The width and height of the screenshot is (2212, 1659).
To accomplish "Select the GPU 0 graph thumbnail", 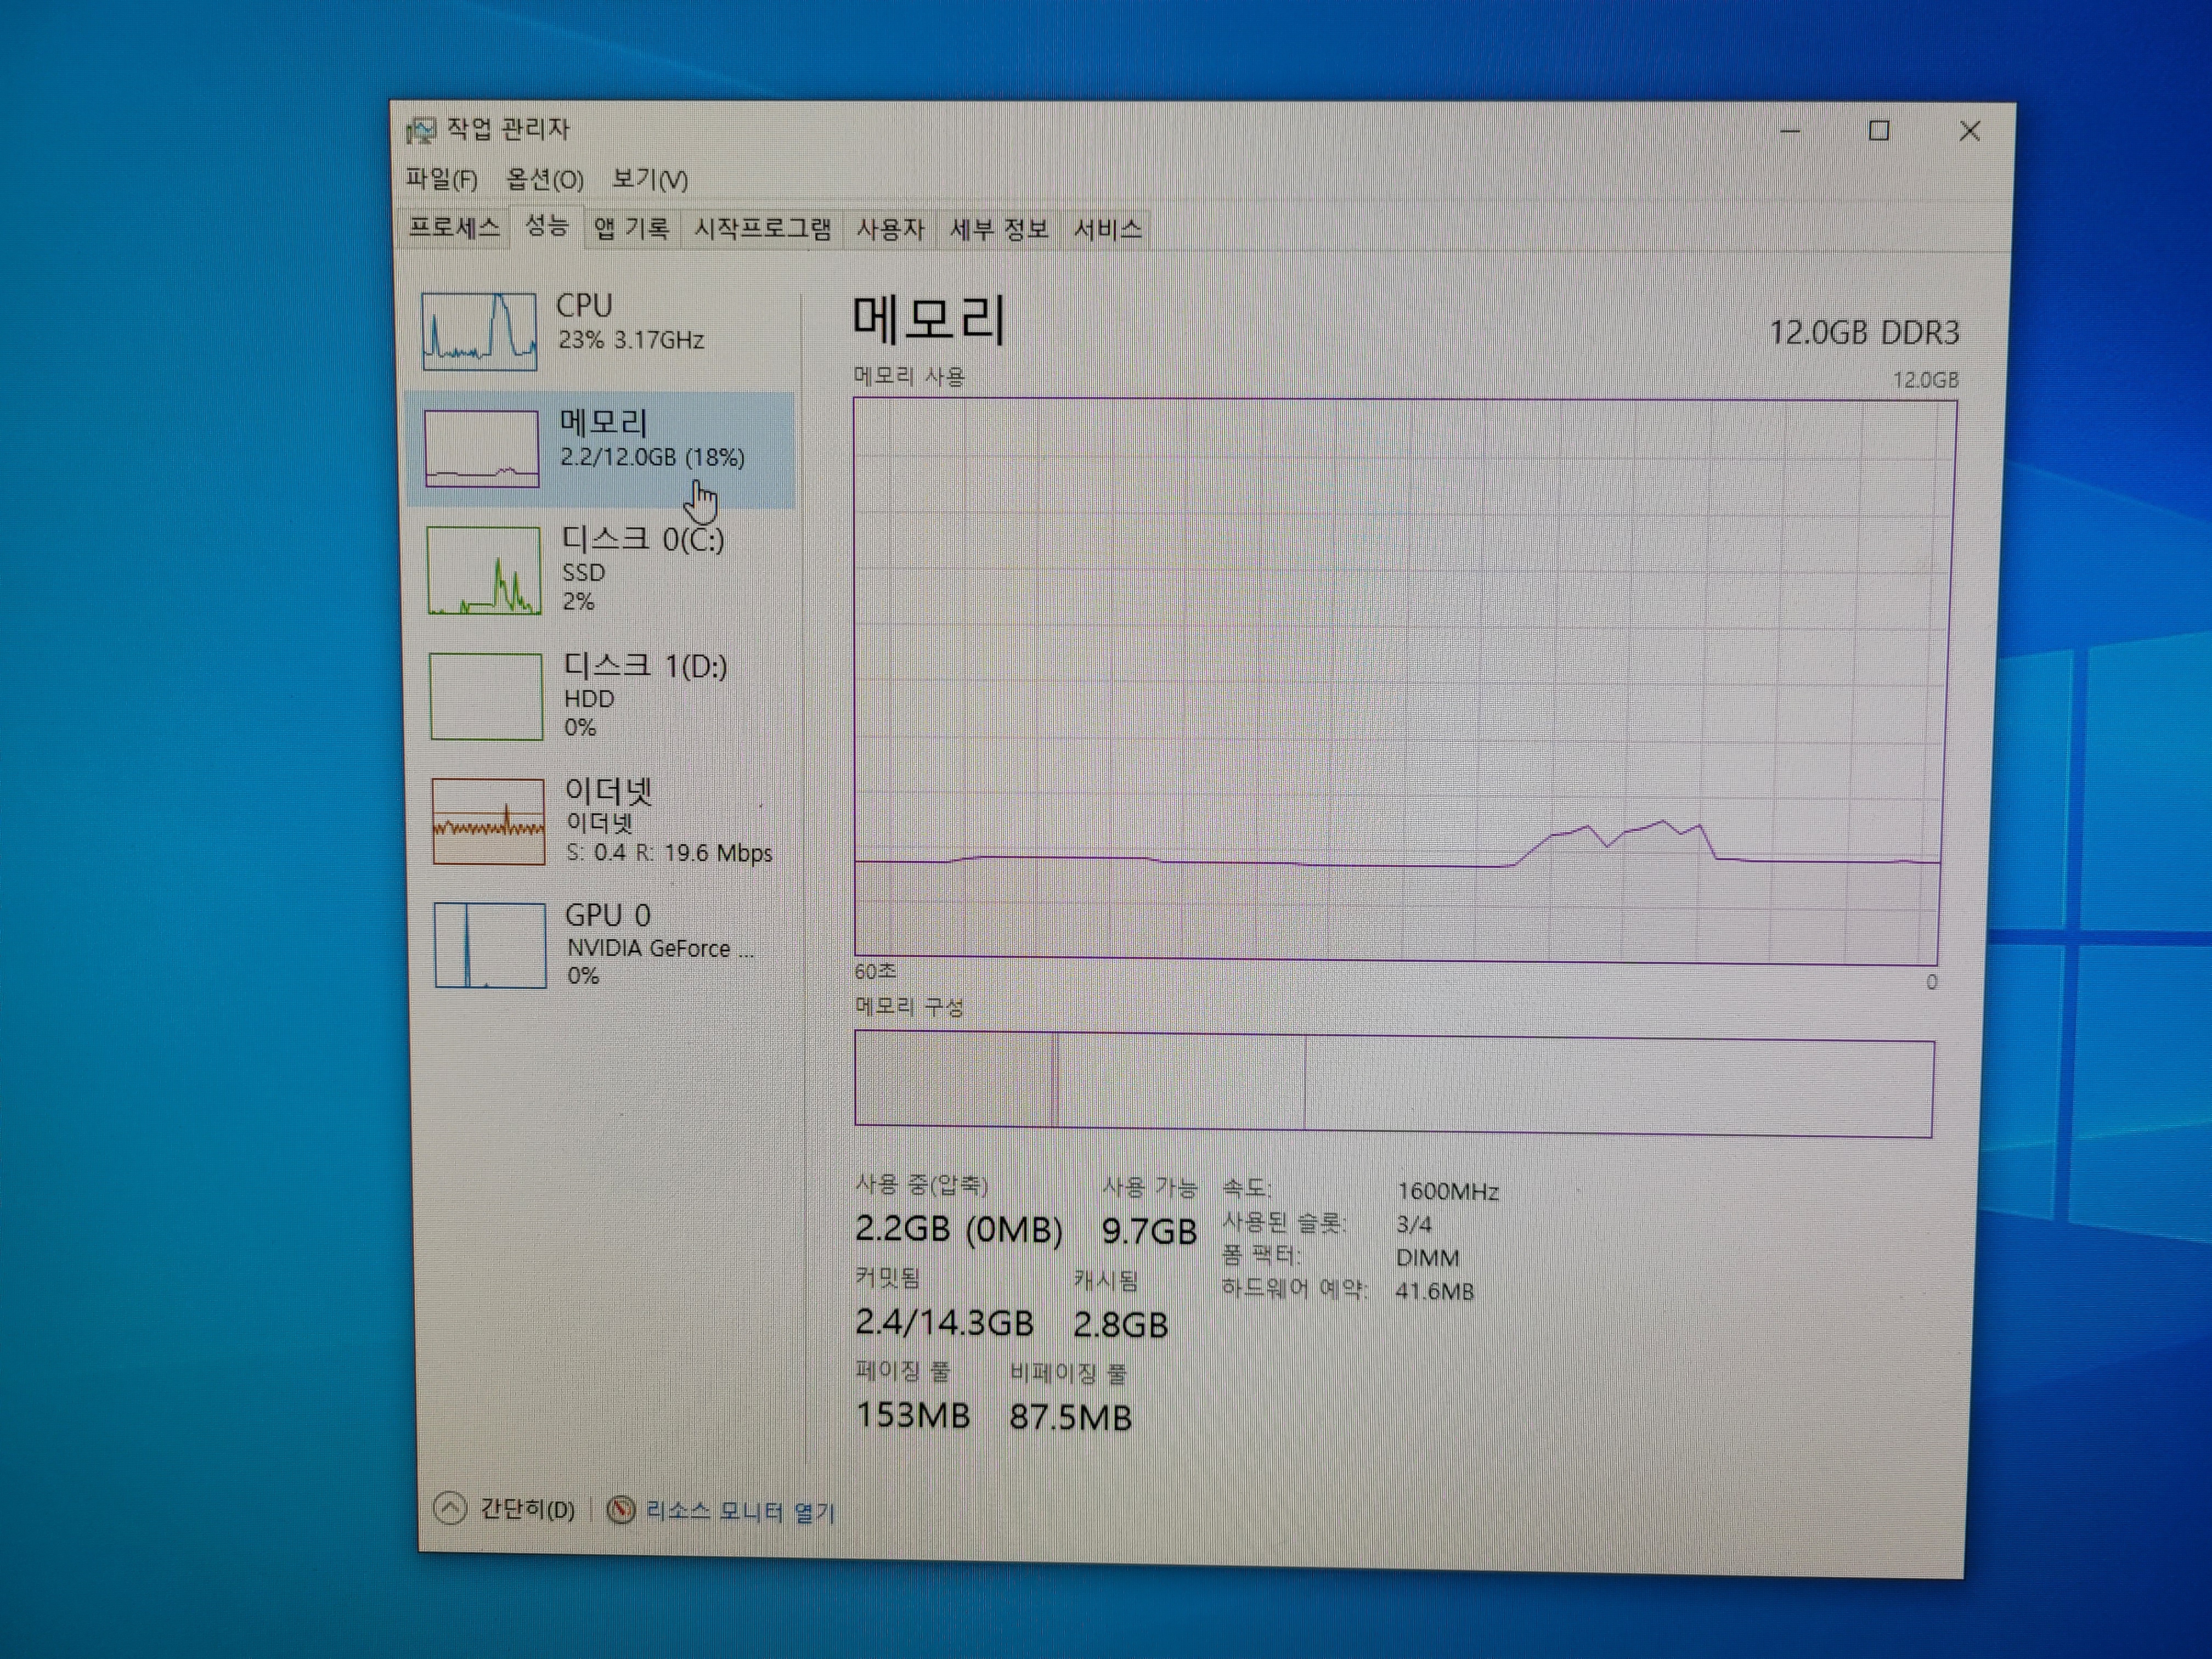I will [x=490, y=945].
